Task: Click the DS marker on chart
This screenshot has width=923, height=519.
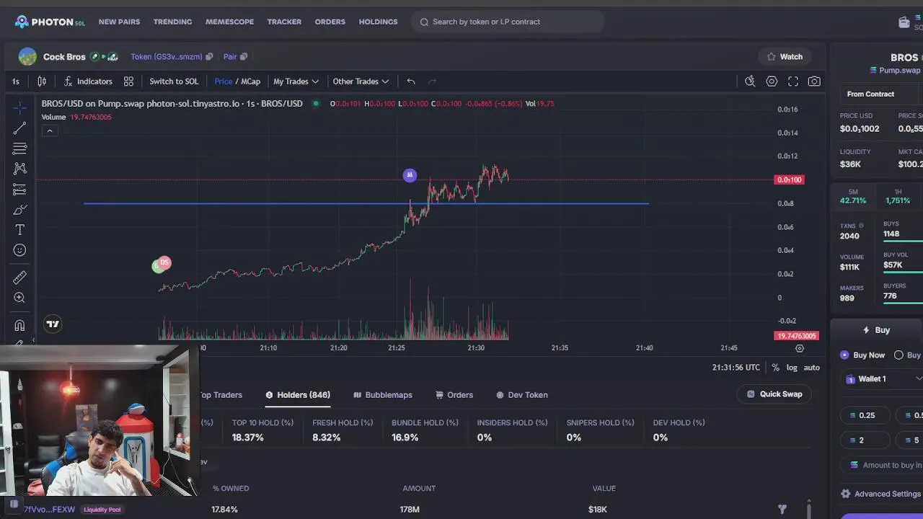Action: 164,262
